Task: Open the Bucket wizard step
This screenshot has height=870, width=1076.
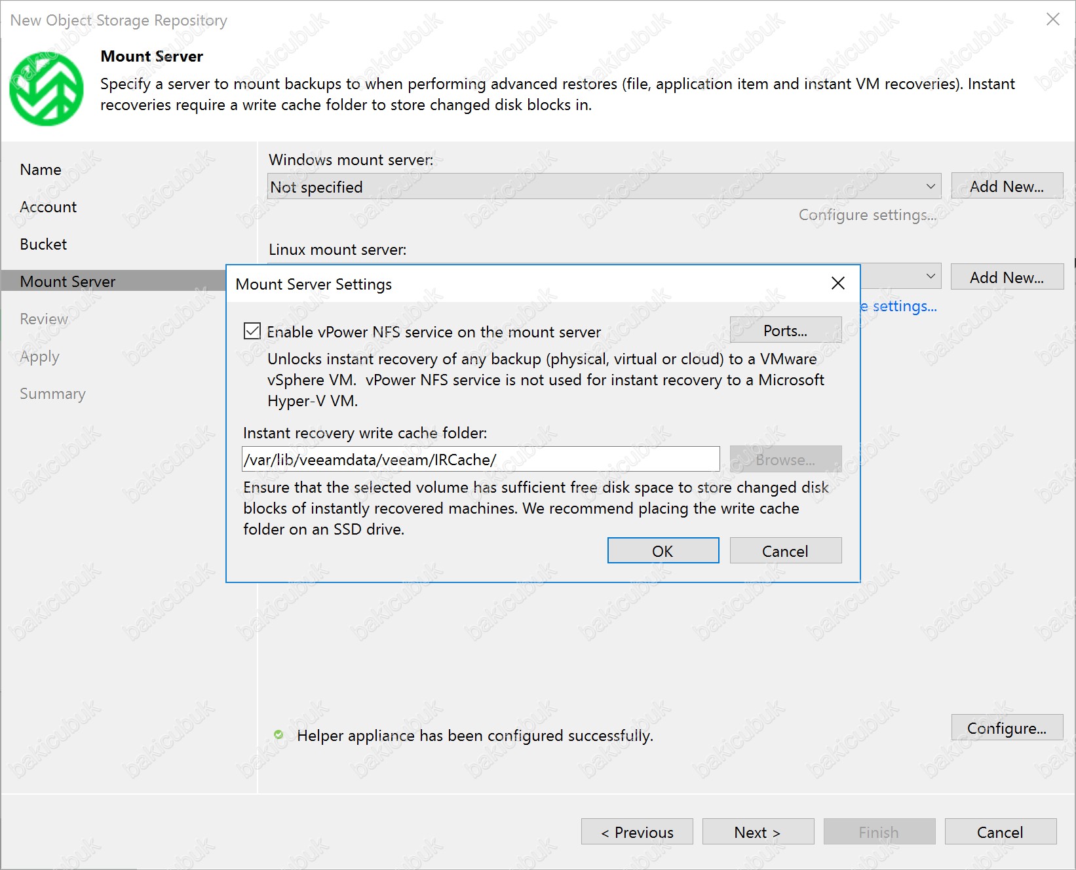Action: pos(43,244)
